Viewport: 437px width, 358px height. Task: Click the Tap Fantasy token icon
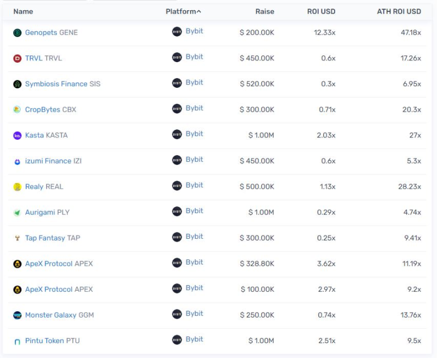pyautogui.click(x=17, y=238)
